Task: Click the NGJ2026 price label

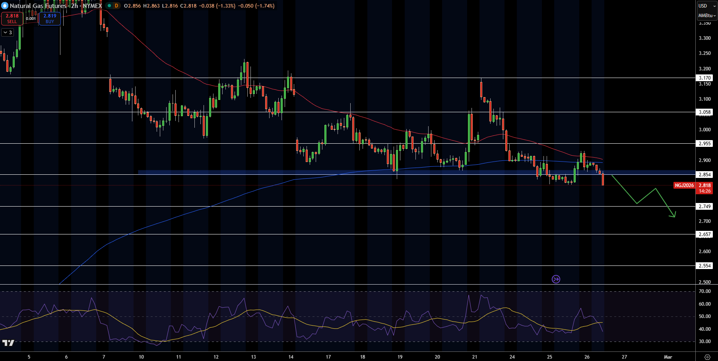Action: (x=684, y=185)
